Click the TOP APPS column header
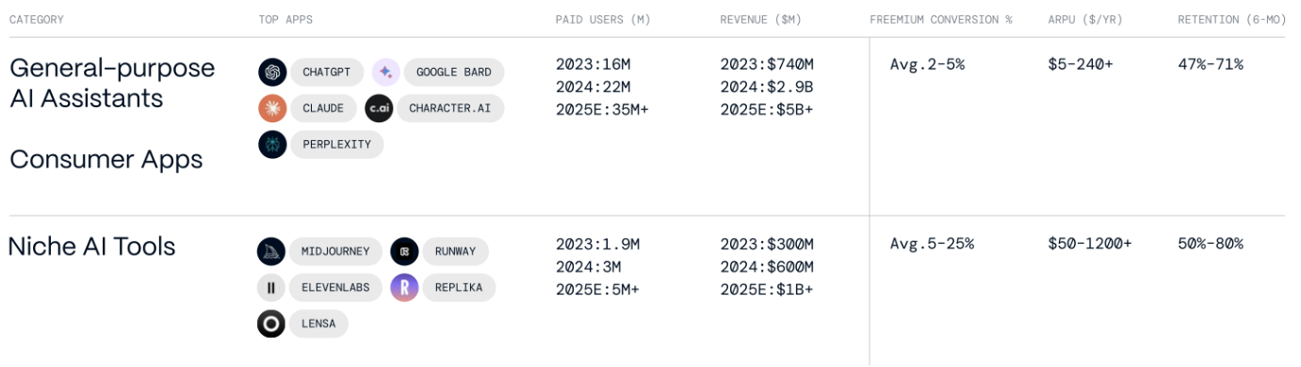The height and width of the screenshot is (367, 1301). pos(285,20)
